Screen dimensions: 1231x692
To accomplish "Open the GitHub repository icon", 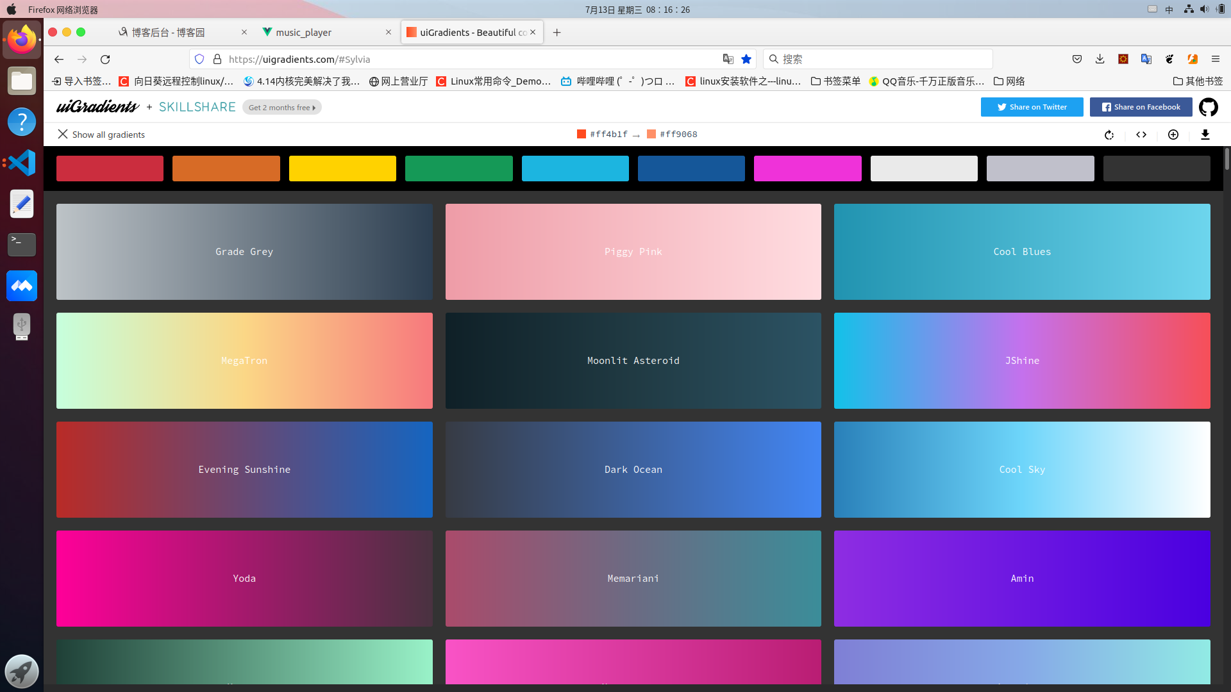I will [1209, 107].
